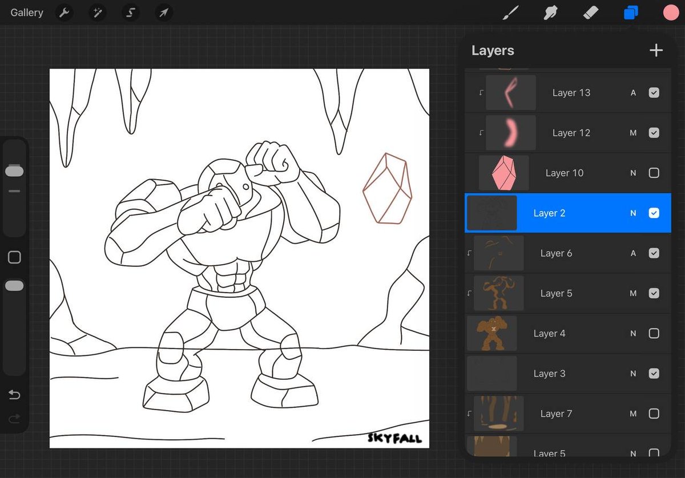Close the Layers panel via layers icon
The image size is (685, 478).
pyautogui.click(x=631, y=13)
